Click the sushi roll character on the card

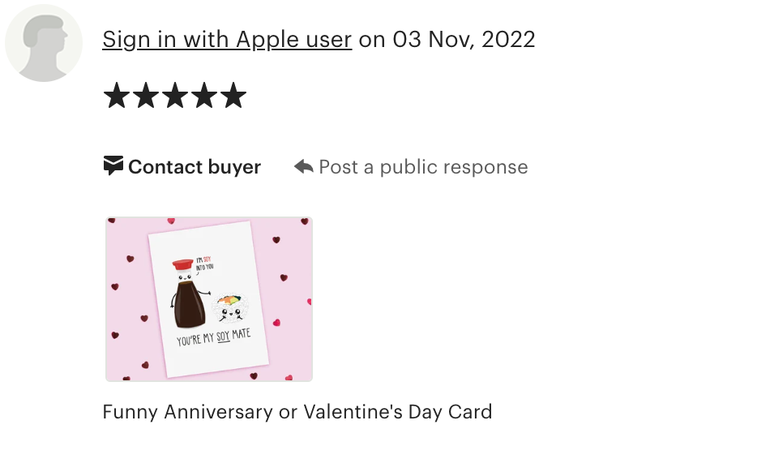click(x=230, y=308)
